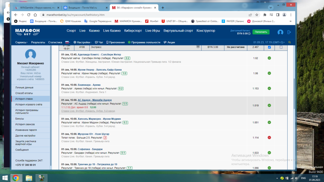Viewport: 324px width, 182px height.
Task: Tick the empty checkbox in Экспресс row
Action: (x=281, y=47)
